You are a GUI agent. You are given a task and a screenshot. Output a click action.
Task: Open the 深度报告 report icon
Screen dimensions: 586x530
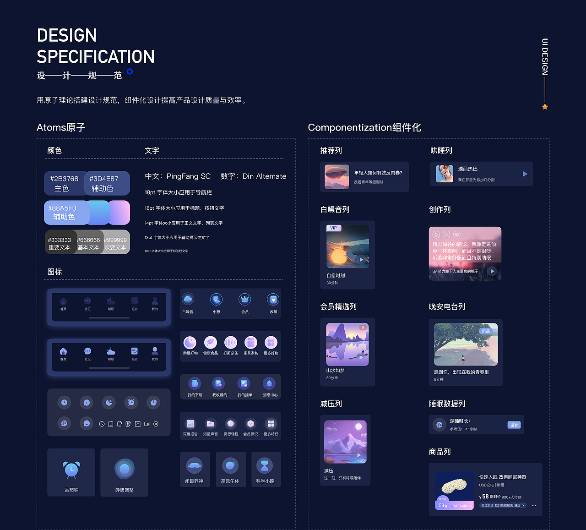coord(191,424)
